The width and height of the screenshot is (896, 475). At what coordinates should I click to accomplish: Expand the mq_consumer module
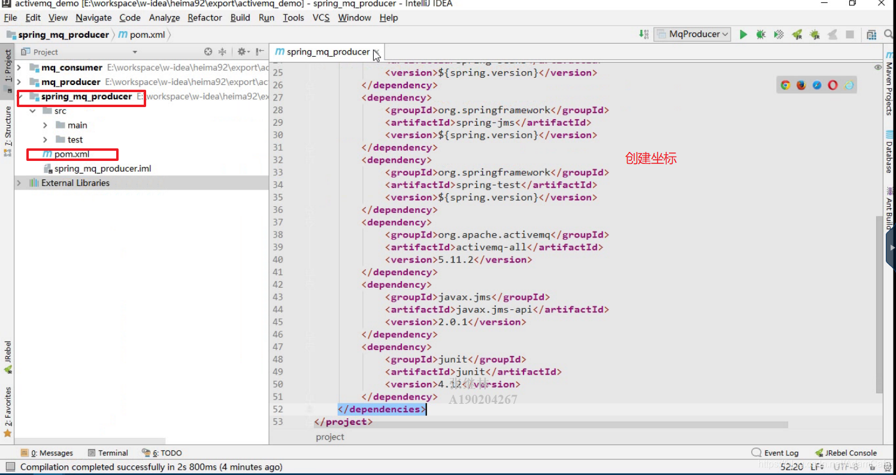click(19, 68)
